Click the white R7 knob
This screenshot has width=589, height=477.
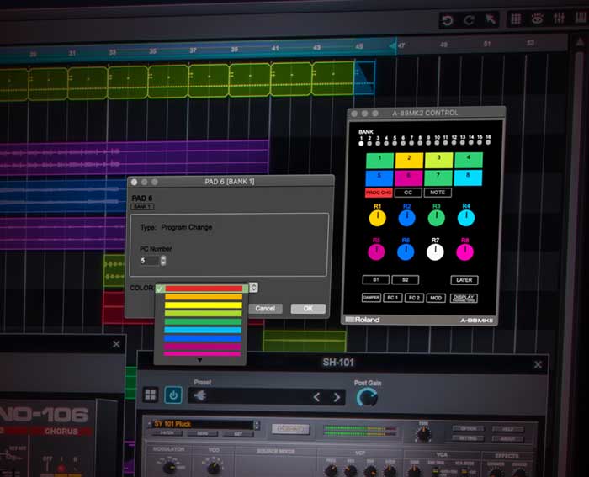435,252
